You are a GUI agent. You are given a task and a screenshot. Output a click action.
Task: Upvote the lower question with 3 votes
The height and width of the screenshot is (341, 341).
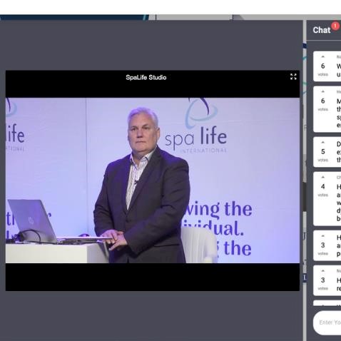click(x=322, y=271)
